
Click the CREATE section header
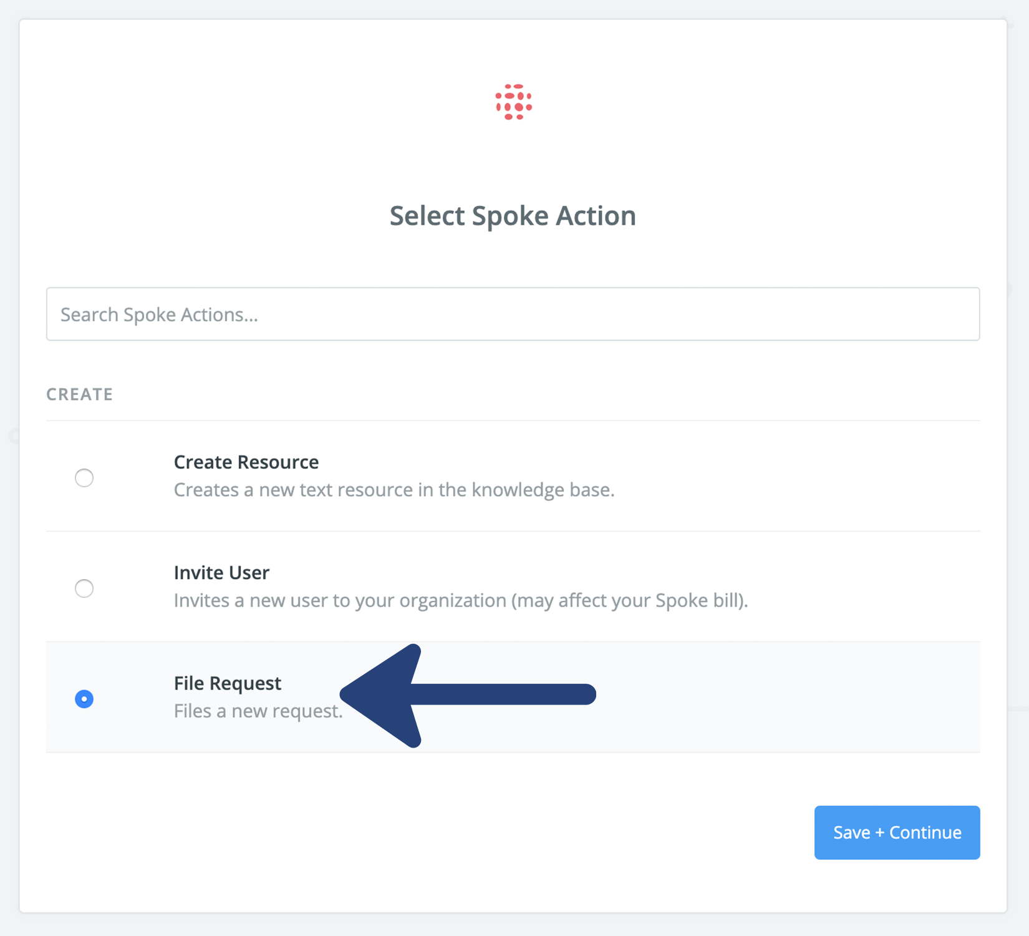[x=80, y=394]
